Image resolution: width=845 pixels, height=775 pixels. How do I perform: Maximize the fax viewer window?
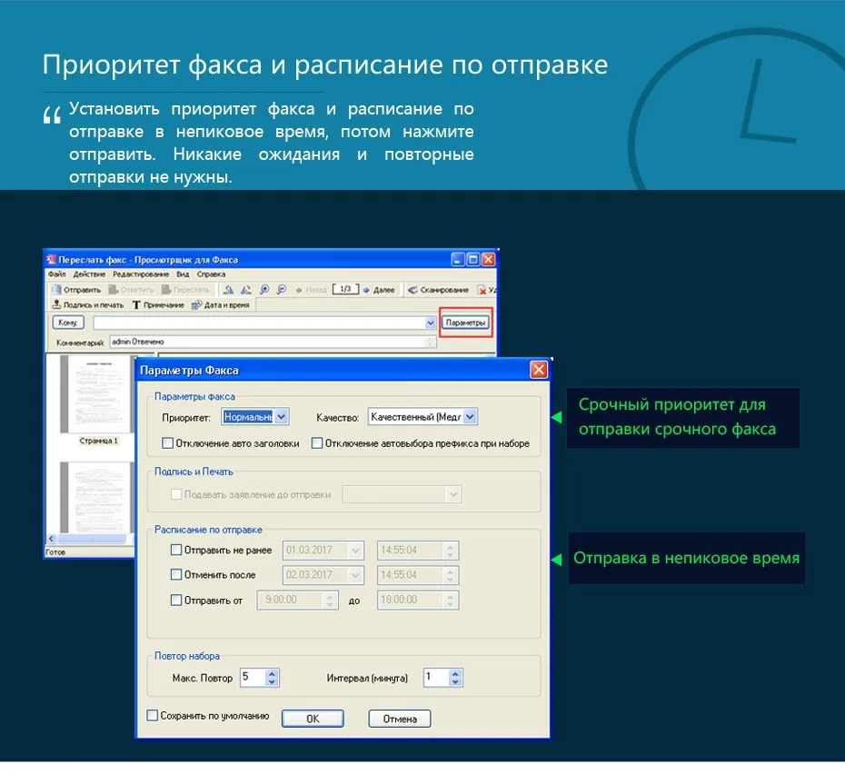(472, 259)
